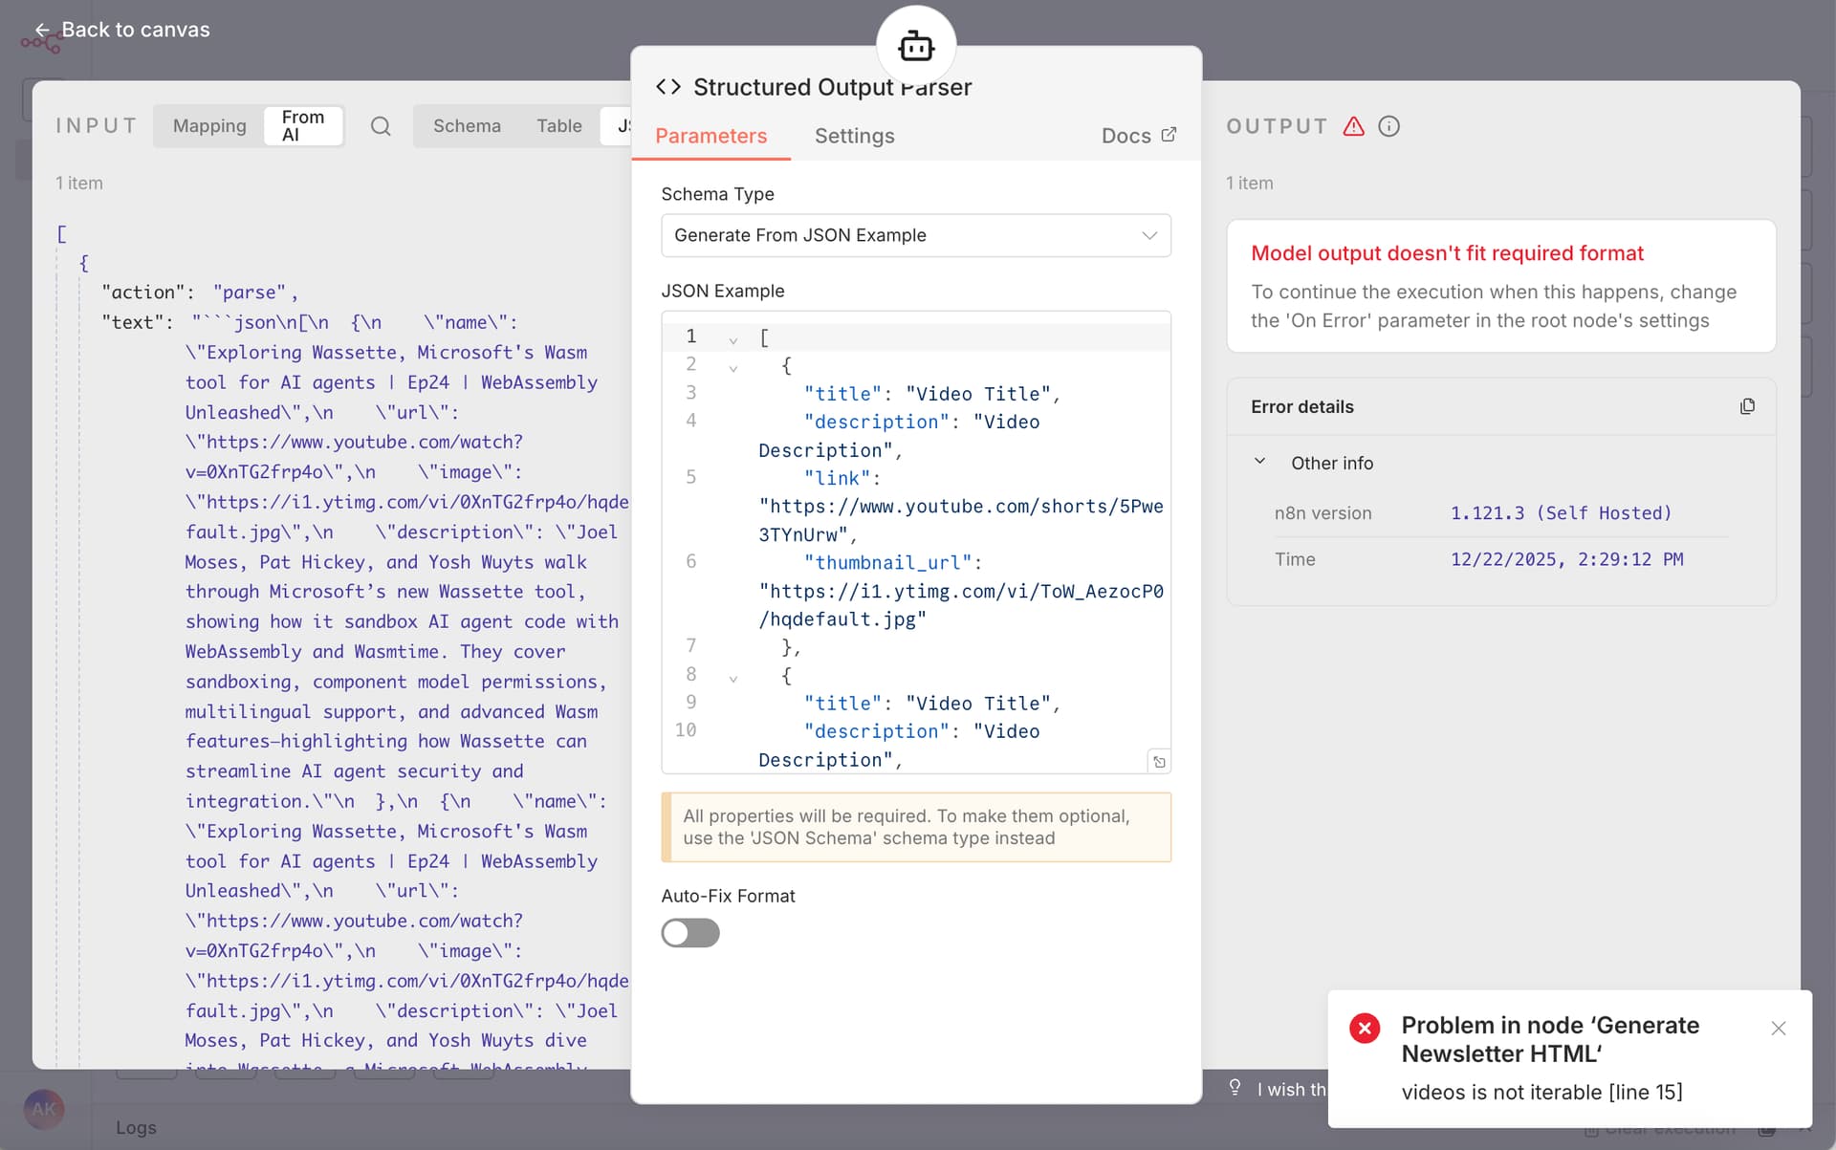The height and width of the screenshot is (1150, 1836).
Task: Fold JSON line 2 with the gutter chevron
Action: click(x=733, y=367)
